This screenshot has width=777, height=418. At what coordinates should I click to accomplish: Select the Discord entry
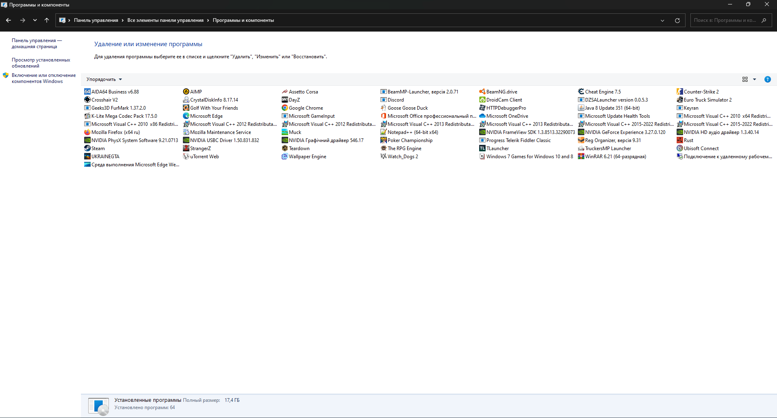click(392, 100)
